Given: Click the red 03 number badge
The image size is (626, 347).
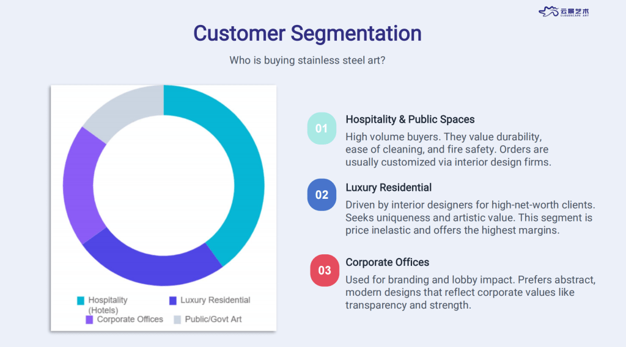Looking at the screenshot, I should click(x=325, y=270).
